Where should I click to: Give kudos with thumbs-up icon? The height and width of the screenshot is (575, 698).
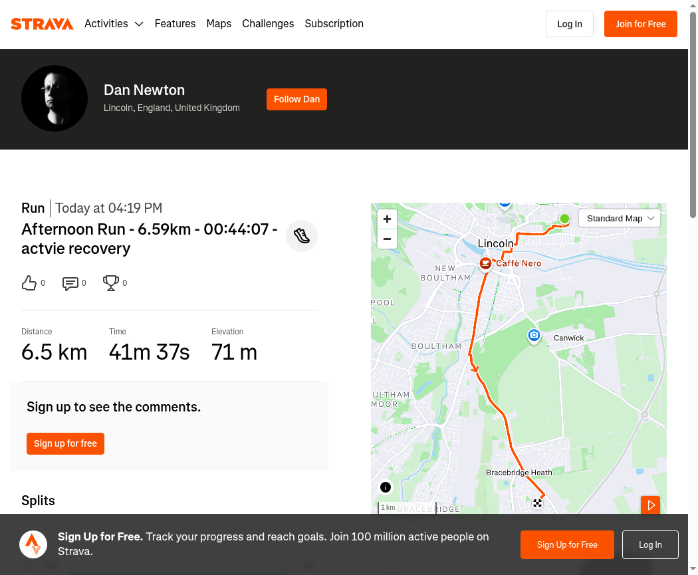(x=29, y=283)
